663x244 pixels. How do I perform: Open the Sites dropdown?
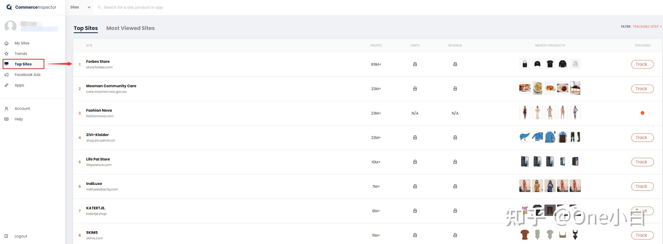(80, 7)
